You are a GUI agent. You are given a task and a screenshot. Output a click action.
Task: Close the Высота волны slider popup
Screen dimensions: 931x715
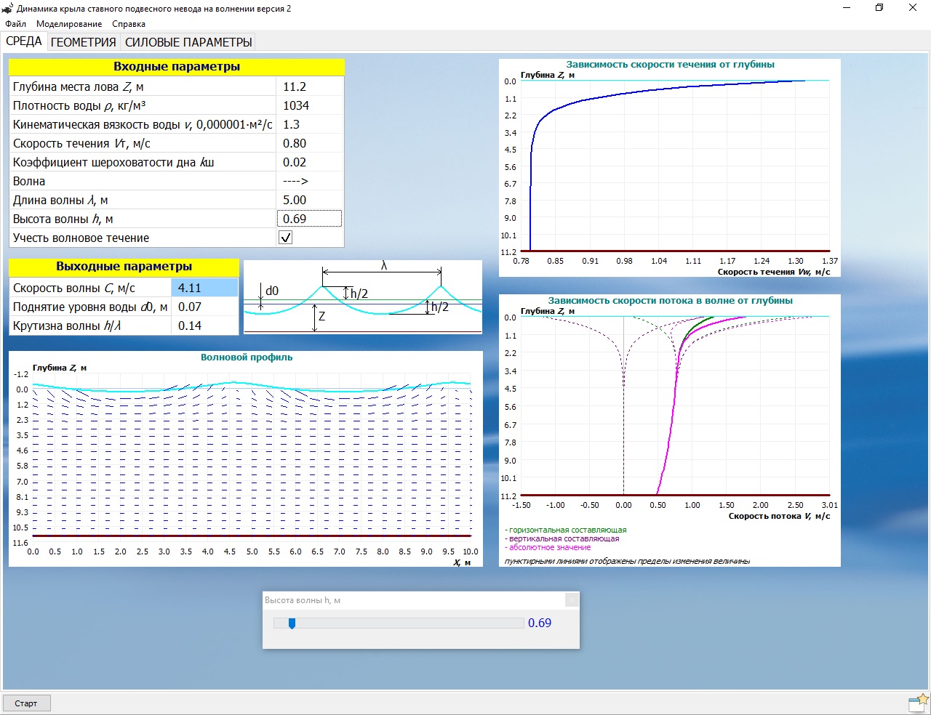coord(572,600)
